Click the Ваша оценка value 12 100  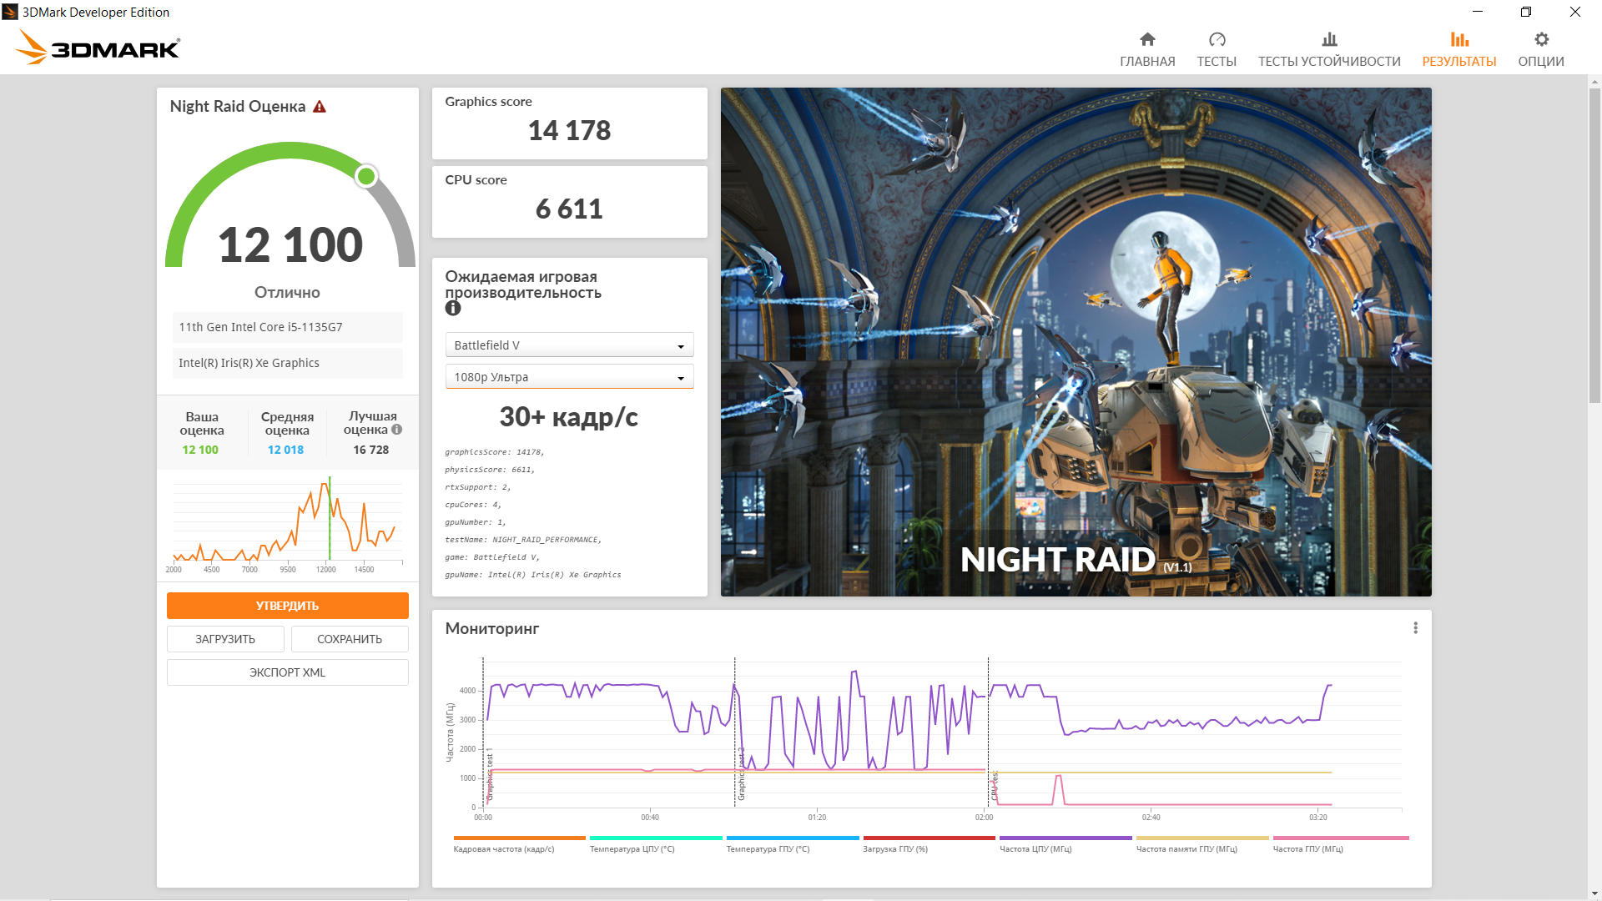pos(200,450)
